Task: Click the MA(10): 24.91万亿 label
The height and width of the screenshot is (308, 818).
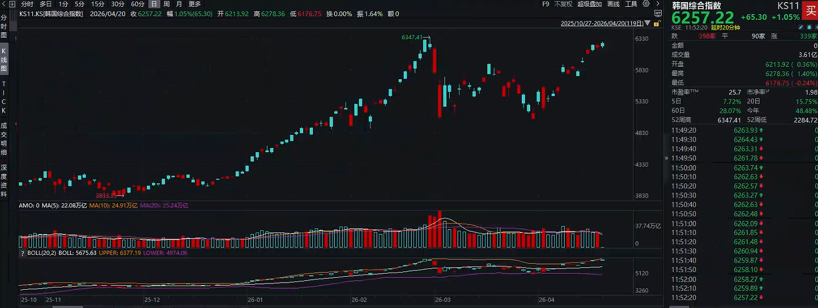Action: pyautogui.click(x=113, y=205)
